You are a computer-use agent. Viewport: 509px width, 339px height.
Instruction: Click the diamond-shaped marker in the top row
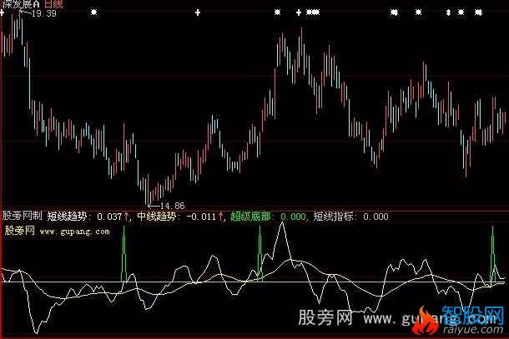pyautogui.click(x=448, y=12)
